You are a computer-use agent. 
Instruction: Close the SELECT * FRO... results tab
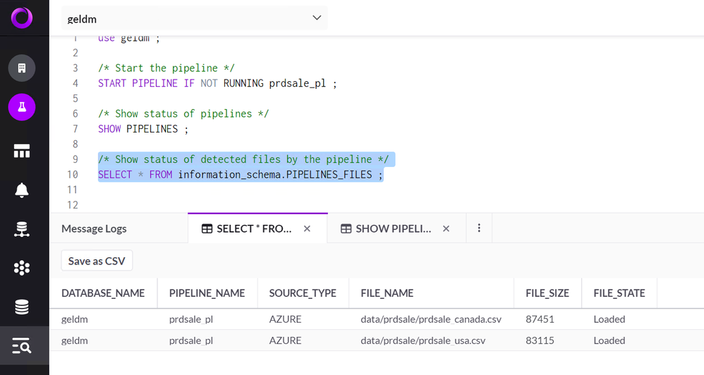click(x=307, y=228)
